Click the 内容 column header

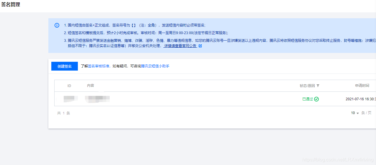91,86
